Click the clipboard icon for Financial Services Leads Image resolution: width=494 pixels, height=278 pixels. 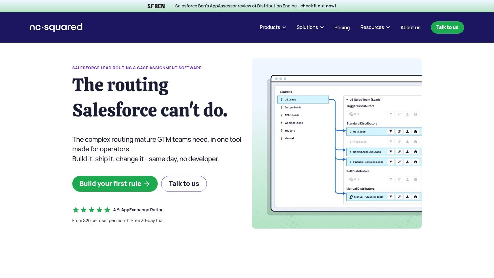point(416,162)
